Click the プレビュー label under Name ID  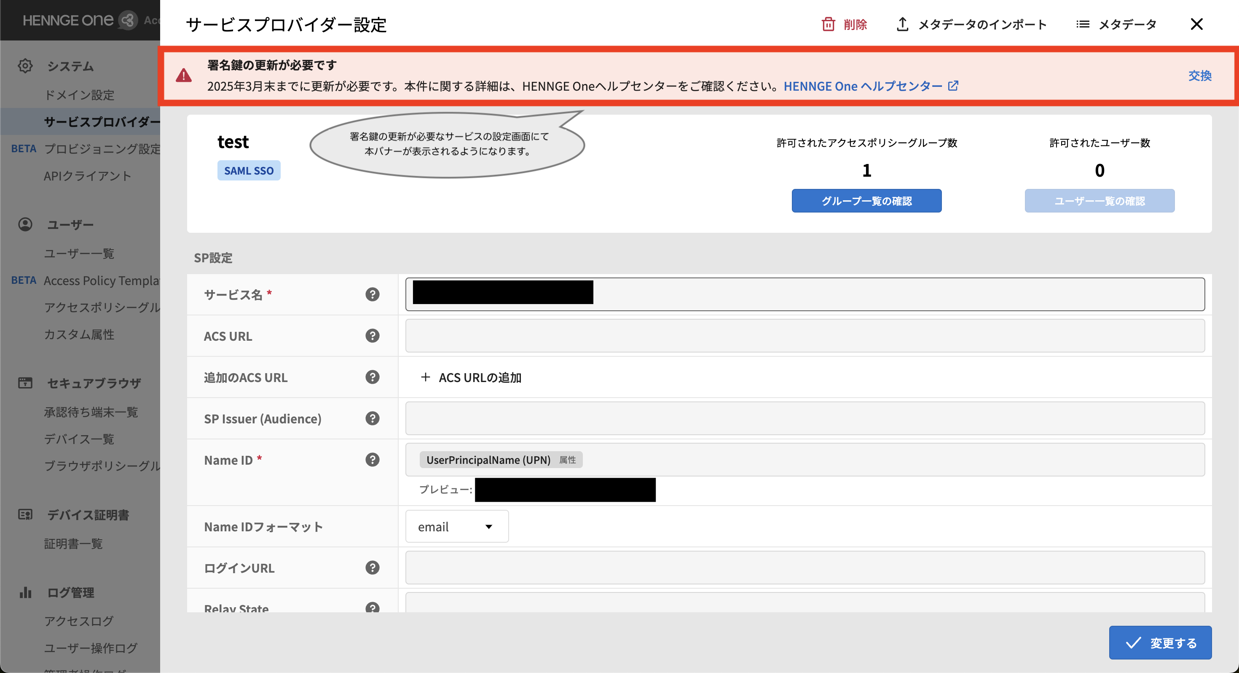click(445, 490)
